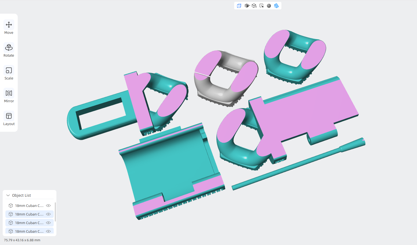Click the long thin pin rod model
This screenshot has height=245, width=417.
pyautogui.click(x=298, y=164)
